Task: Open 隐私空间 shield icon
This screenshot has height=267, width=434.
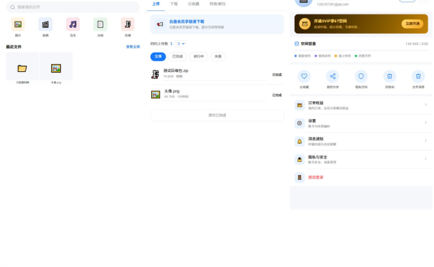Action: pyautogui.click(x=361, y=76)
